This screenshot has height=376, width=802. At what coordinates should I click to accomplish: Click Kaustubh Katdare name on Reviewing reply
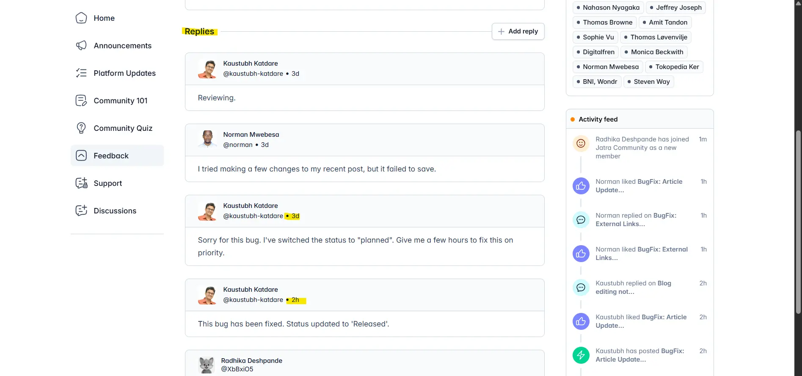tap(251, 64)
